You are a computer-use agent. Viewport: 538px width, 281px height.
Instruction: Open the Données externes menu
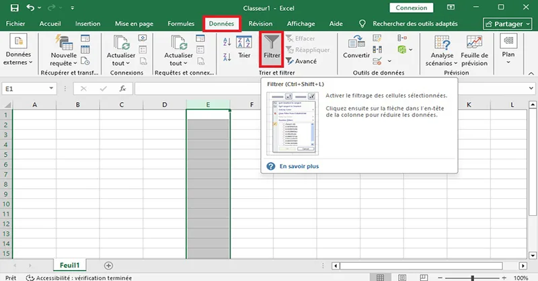click(18, 50)
